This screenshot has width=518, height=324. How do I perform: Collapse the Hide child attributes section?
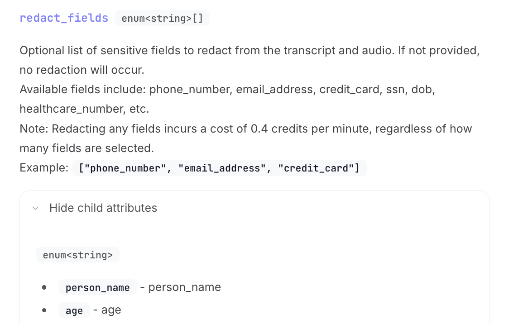[103, 208]
